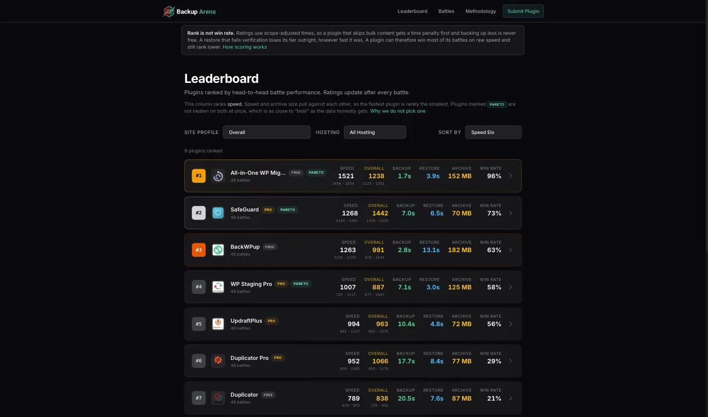
Task: Click PRO badge next to UpdraftPlus
Action: coord(271,321)
